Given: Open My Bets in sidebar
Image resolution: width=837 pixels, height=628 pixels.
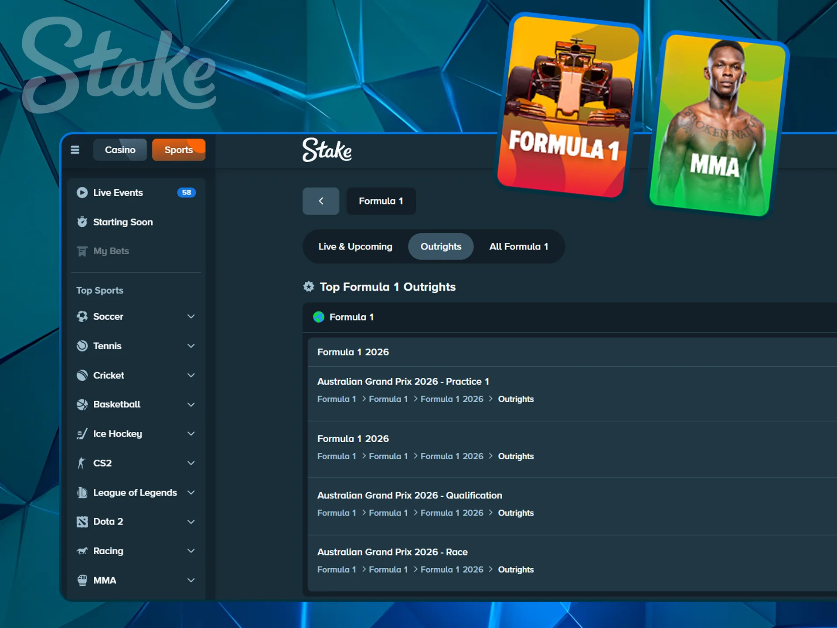Looking at the screenshot, I should pos(136,251).
